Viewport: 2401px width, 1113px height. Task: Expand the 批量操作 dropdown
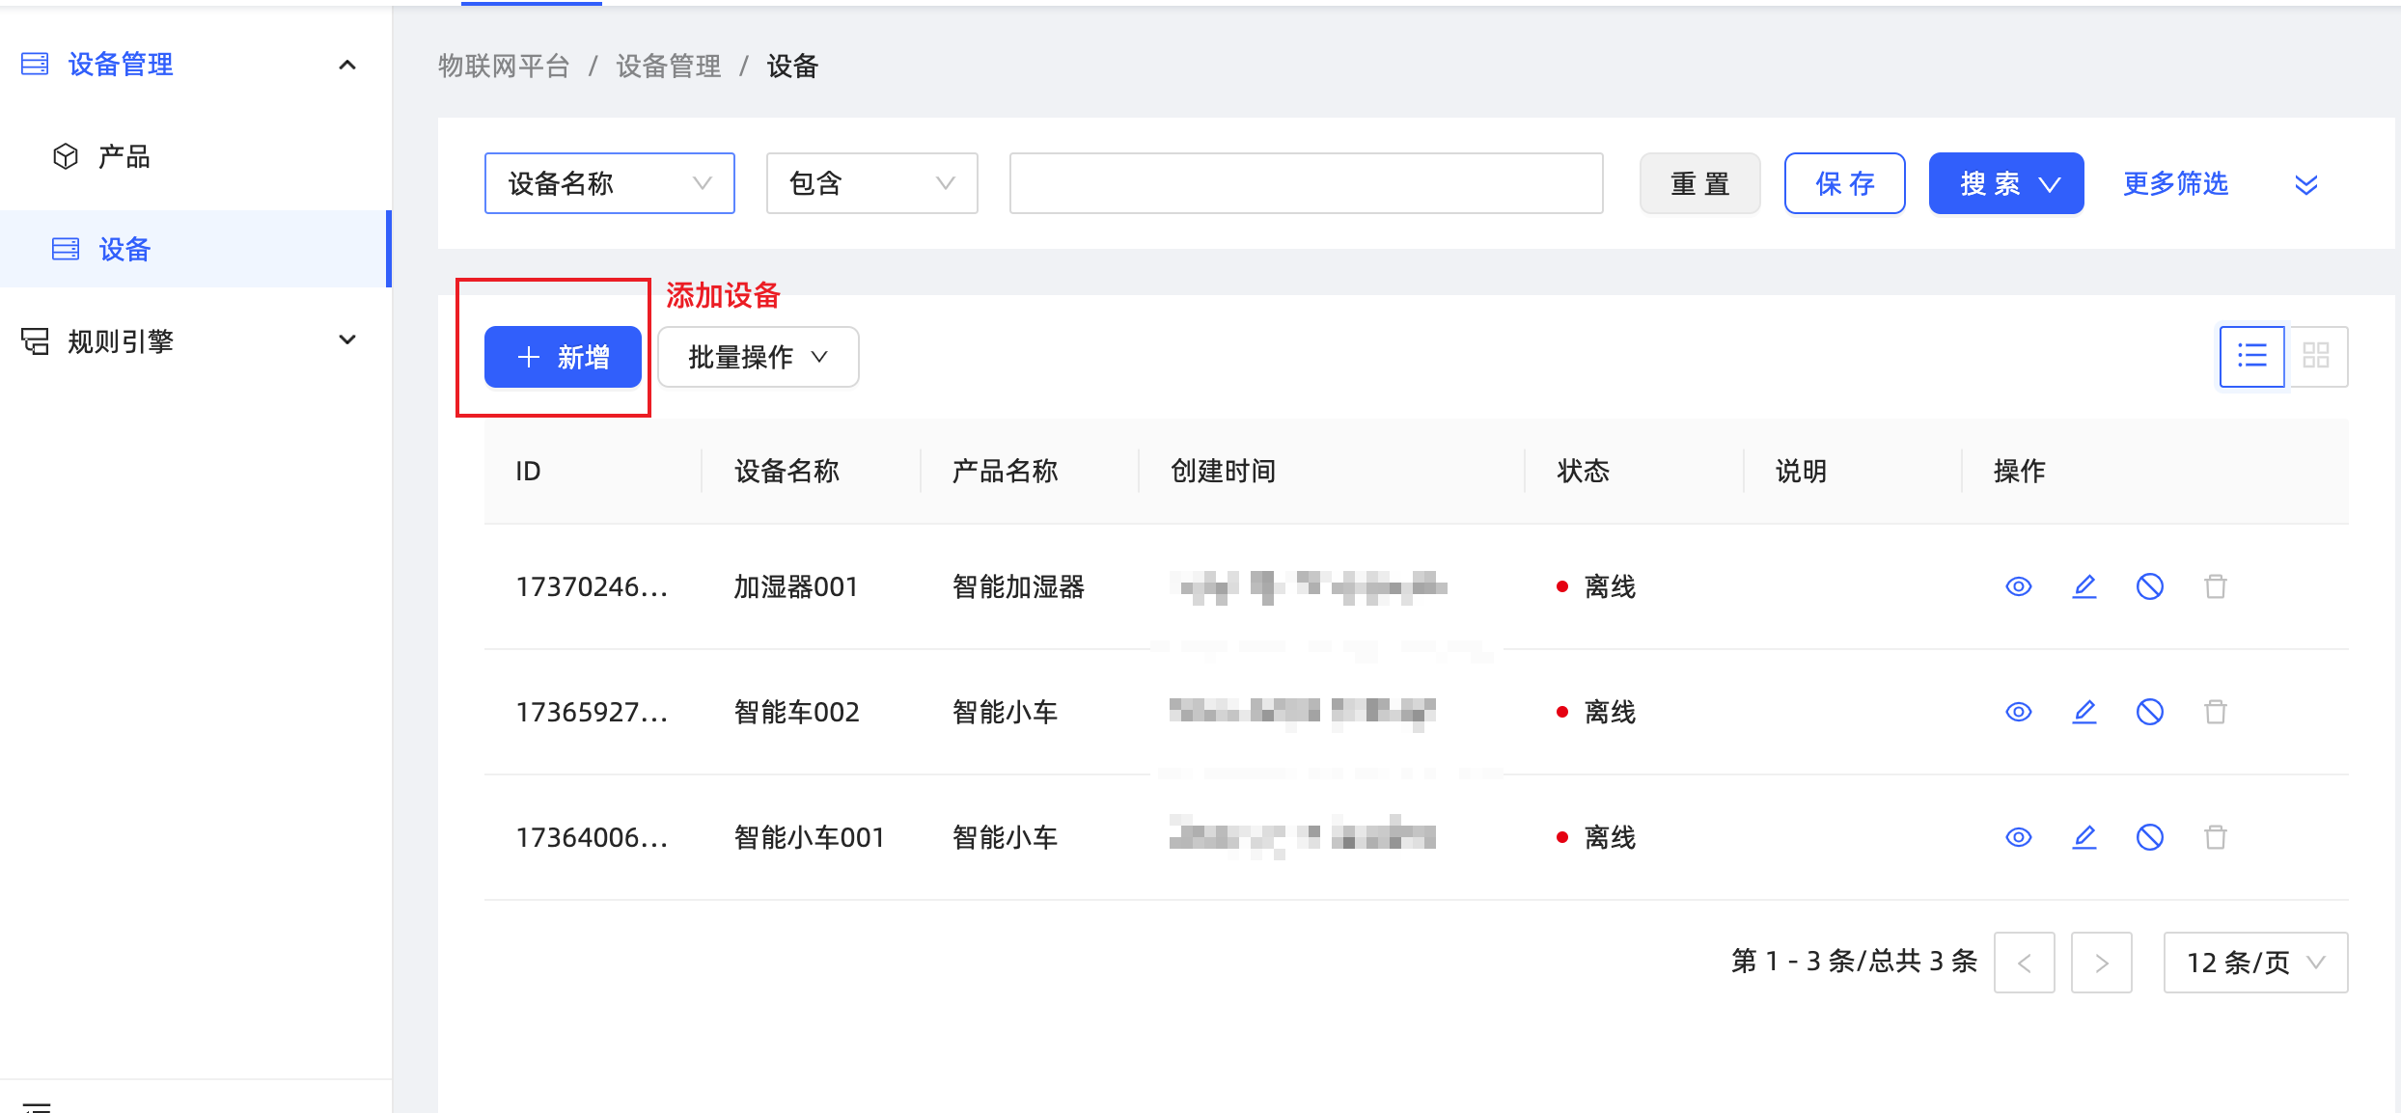click(x=758, y=357)
